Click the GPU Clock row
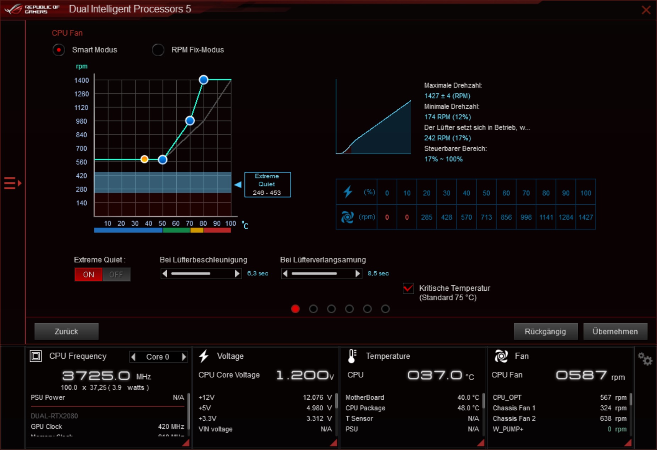 pos(107,427)
